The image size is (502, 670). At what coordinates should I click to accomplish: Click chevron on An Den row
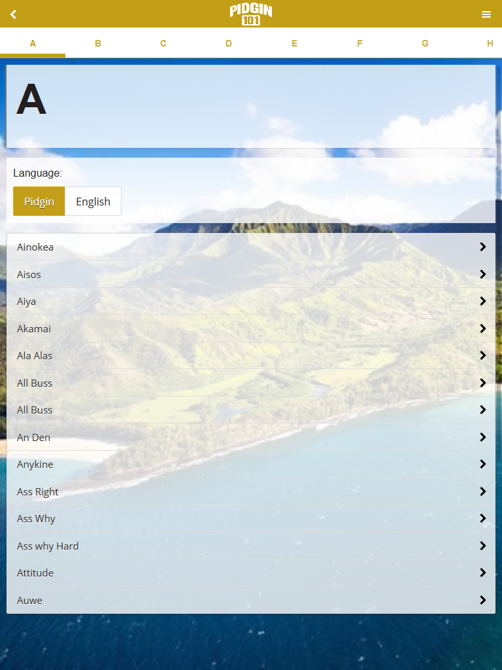(483, 437)
